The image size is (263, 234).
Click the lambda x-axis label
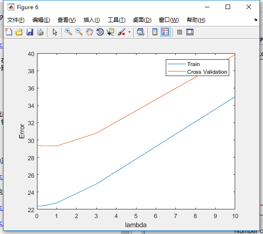click(136, 225)
